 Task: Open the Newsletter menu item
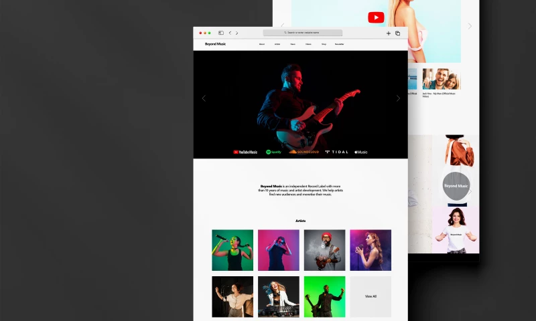pyautogui.click(x=340, y=44)
